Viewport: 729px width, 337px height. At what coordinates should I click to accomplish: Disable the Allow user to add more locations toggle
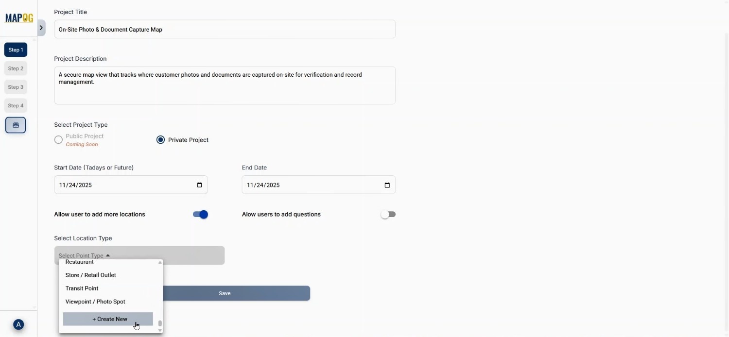tap(200, 214)
